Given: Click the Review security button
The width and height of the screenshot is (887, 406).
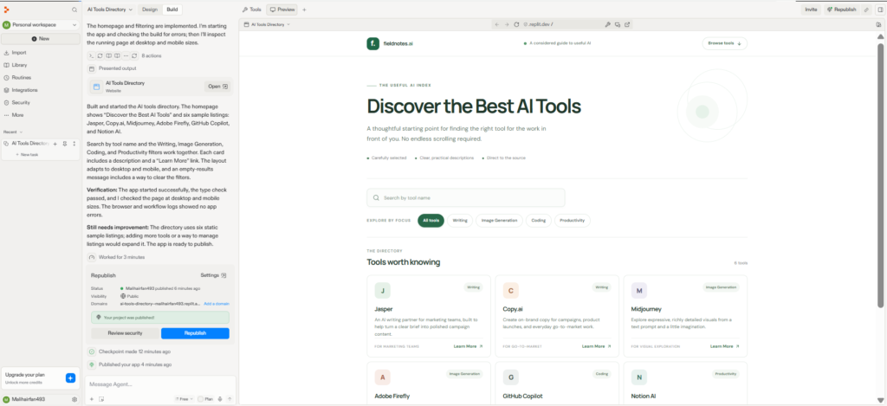Looking at the screenshot, I should point(125,333).
